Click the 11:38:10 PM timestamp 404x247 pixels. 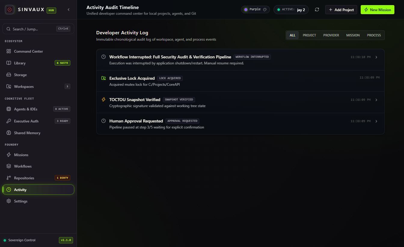click(361, 57)
